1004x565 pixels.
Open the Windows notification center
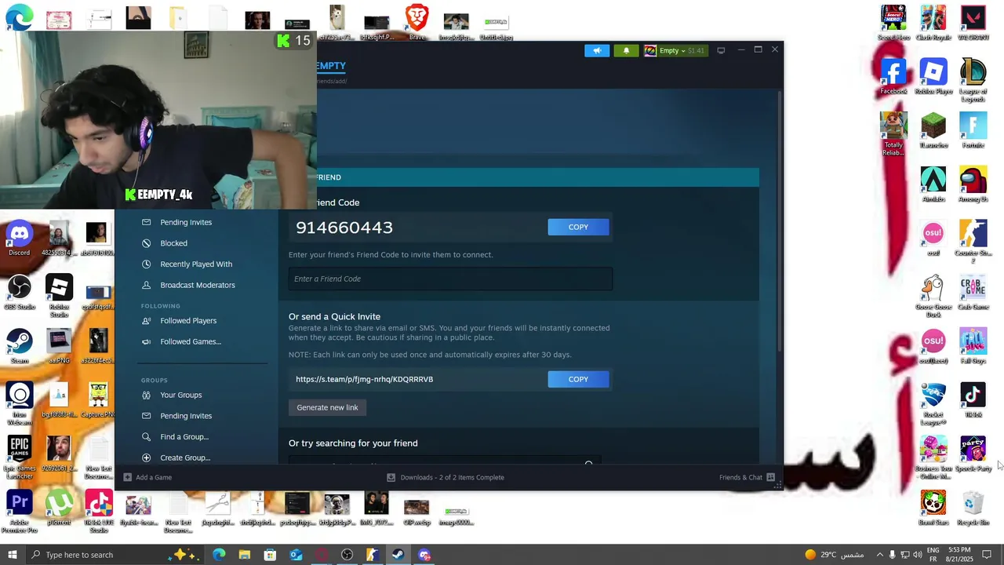click(x=987, y=555)
